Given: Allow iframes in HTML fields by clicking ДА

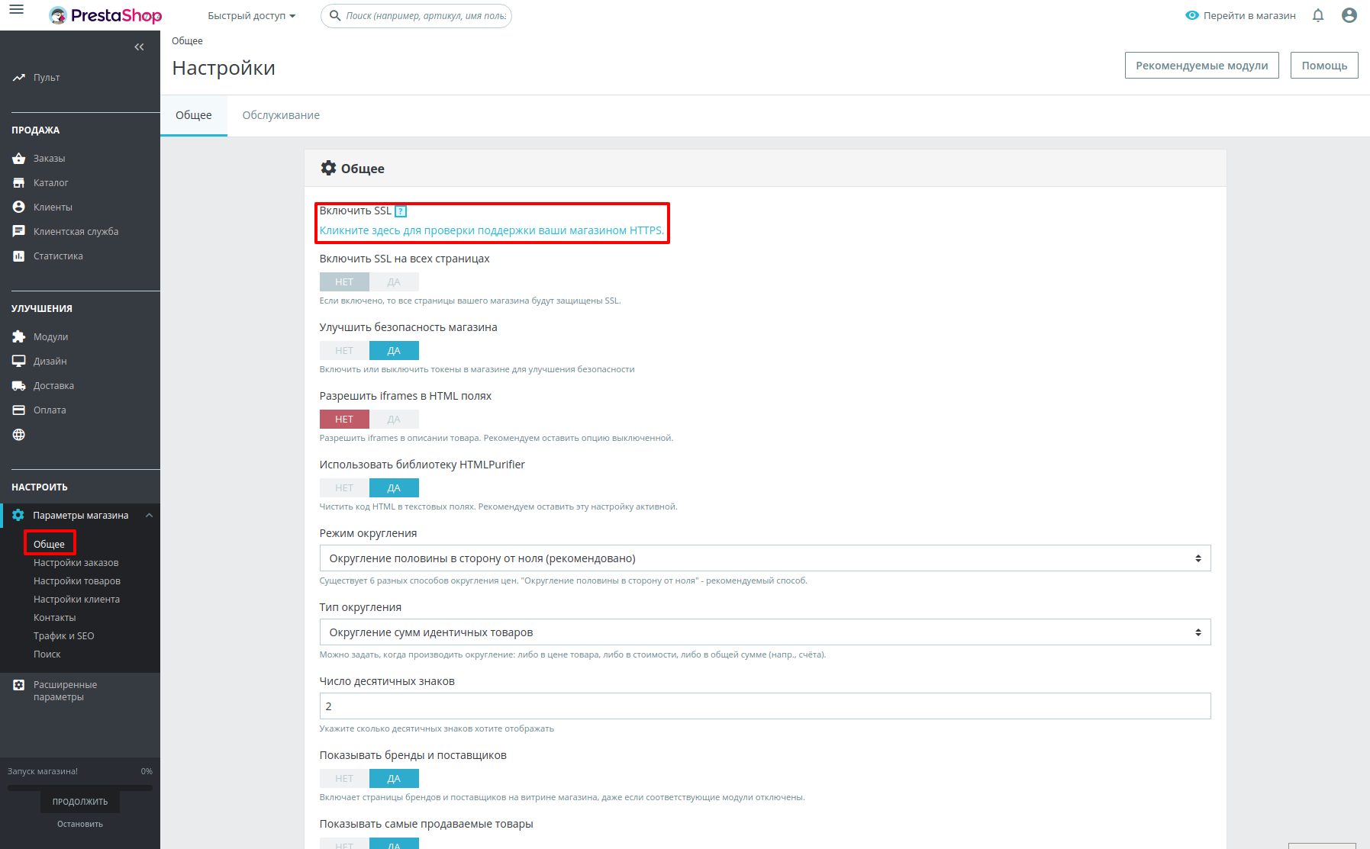Looking at the screenshot, I should coord(394,419).
